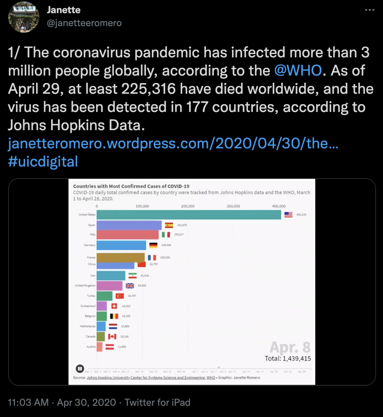
Task: Click the Germany flag icon in chart
Action: [x=153, y=245]
